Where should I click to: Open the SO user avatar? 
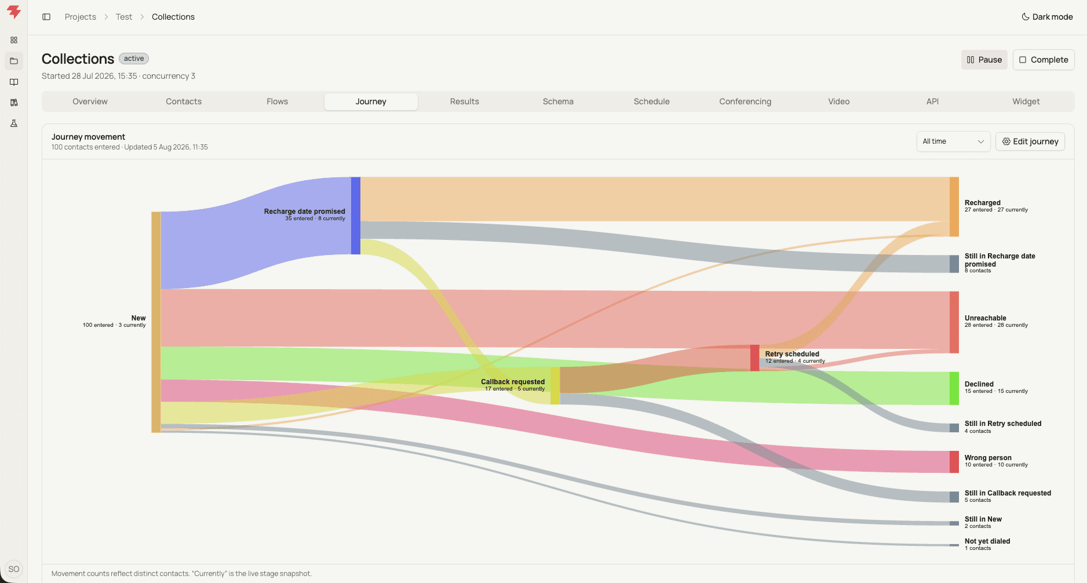(x=14, y=569)
